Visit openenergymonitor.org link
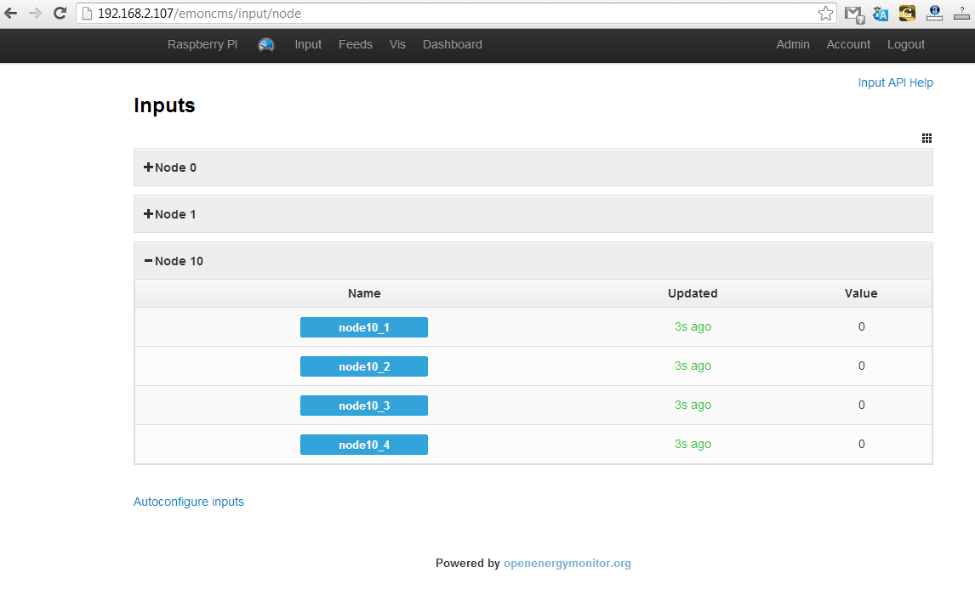Screen dimensions: 975x590 567,564
